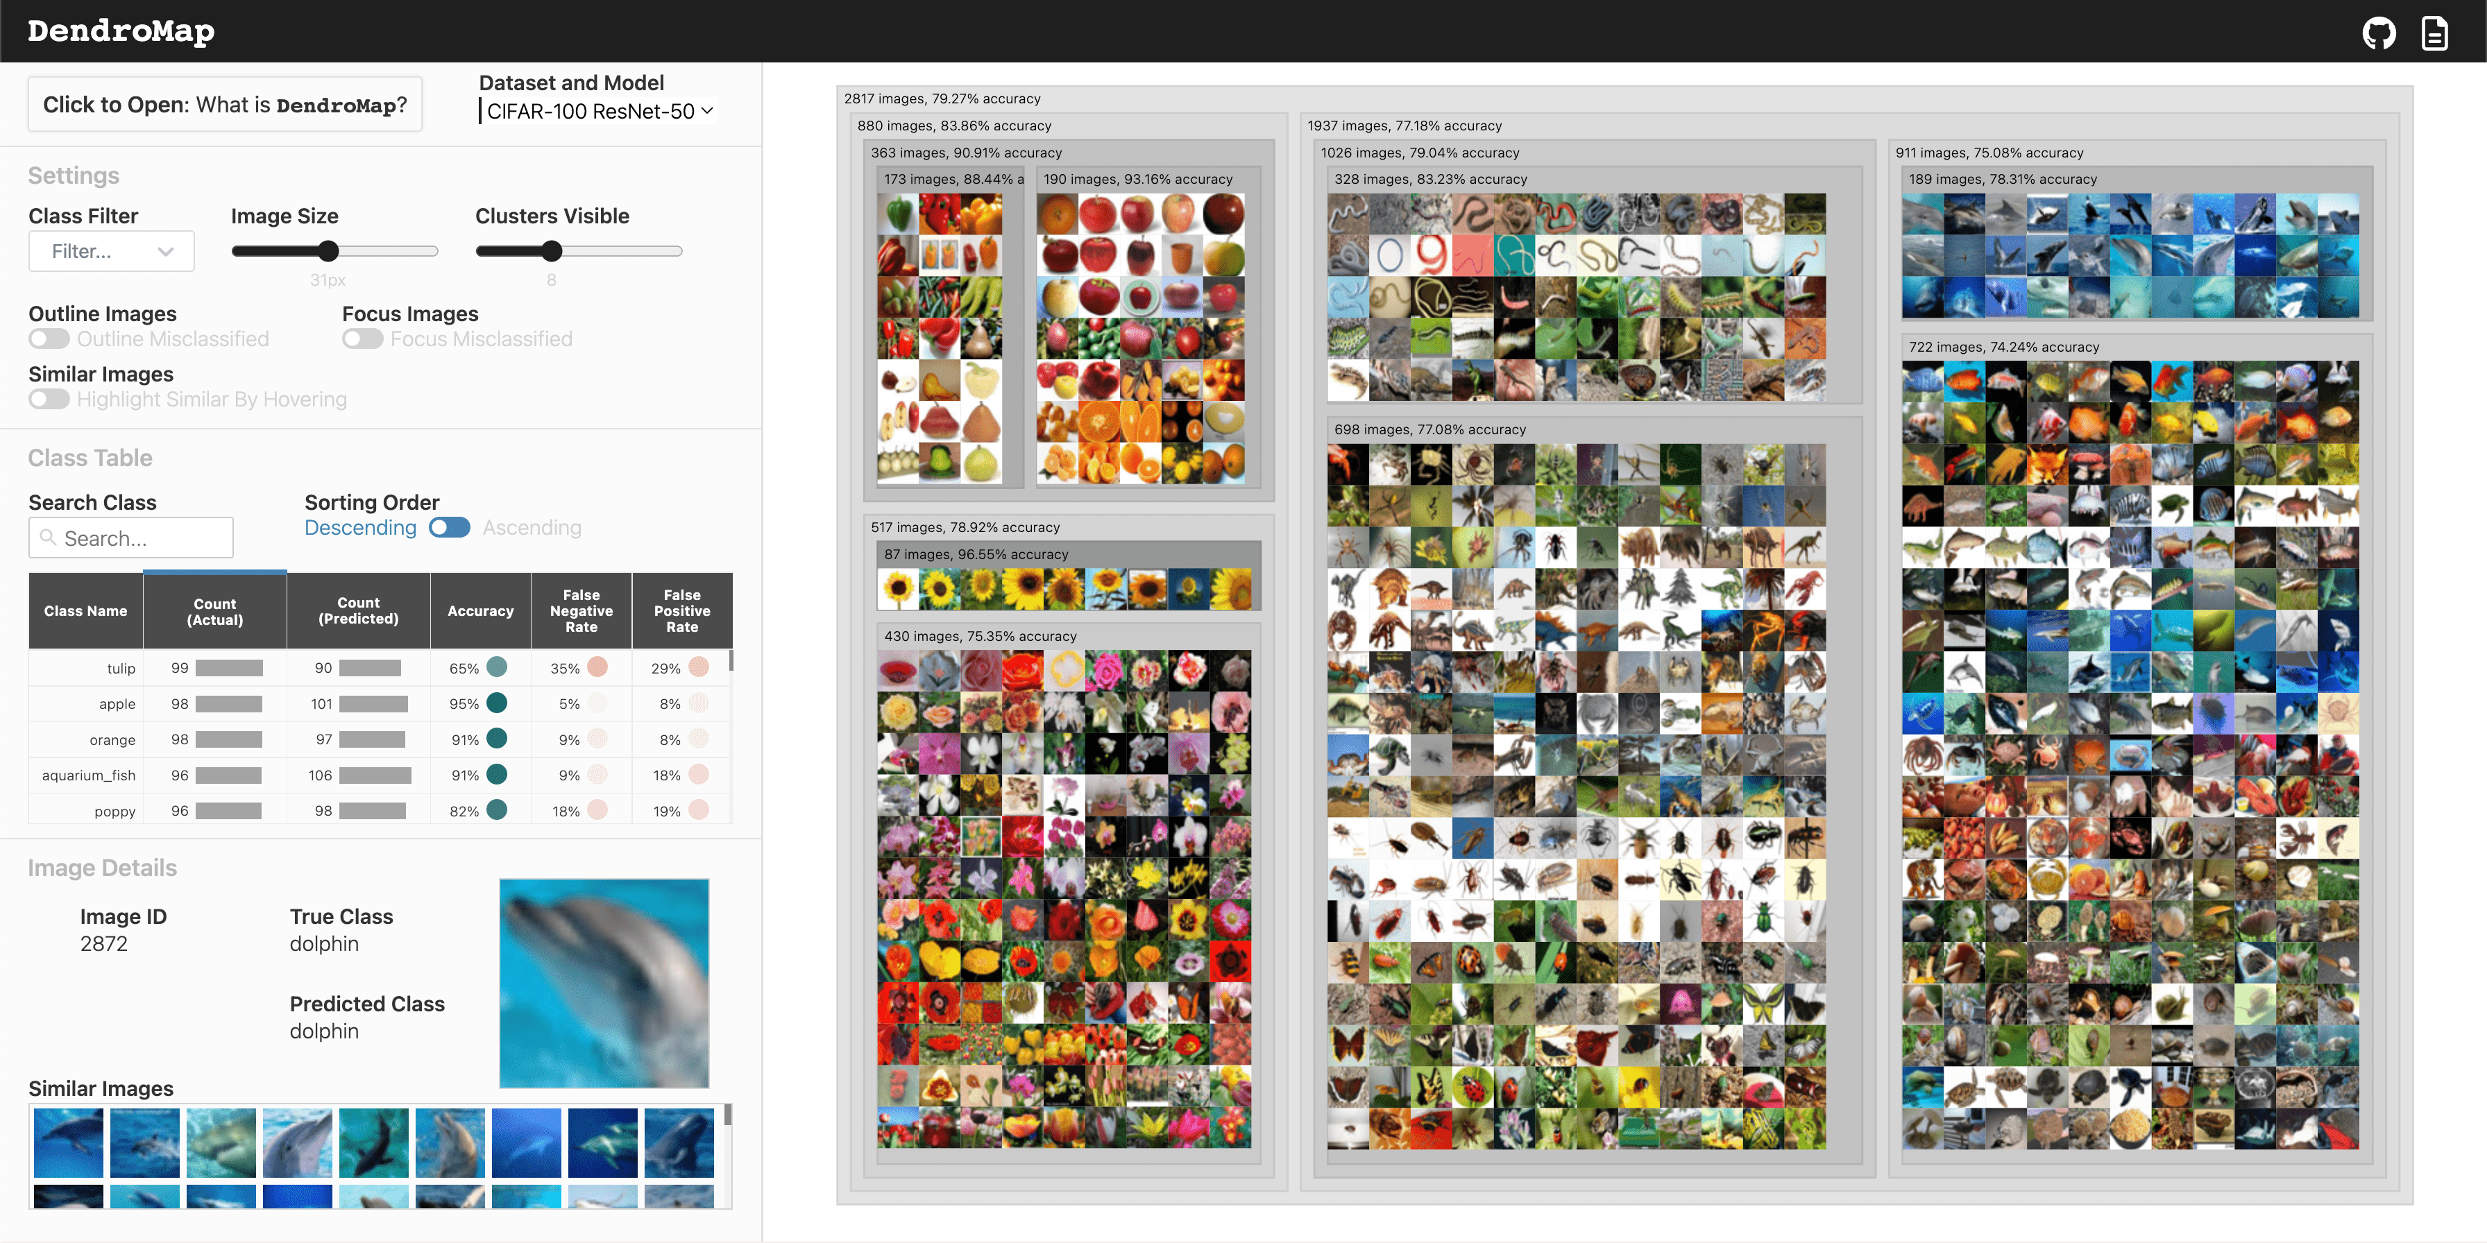Open the paper document icon
This screenshot has height=1243, width=2487.
point(2434,33)
